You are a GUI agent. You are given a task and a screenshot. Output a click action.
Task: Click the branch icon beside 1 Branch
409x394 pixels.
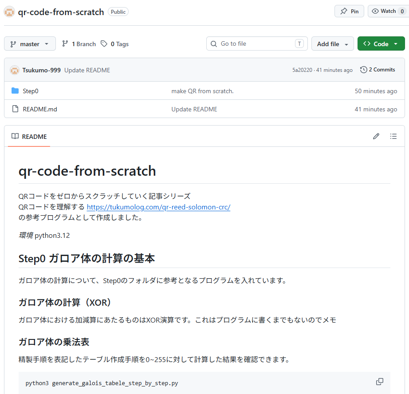(65, 43)
